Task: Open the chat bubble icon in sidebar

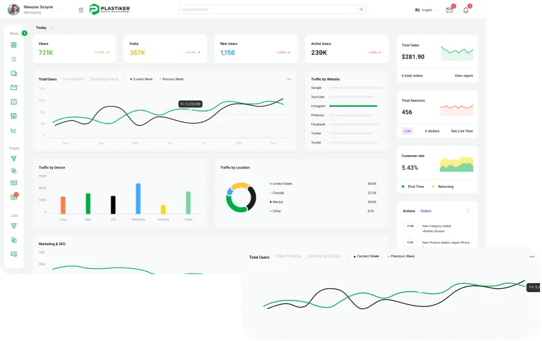Action: [14, 73]
